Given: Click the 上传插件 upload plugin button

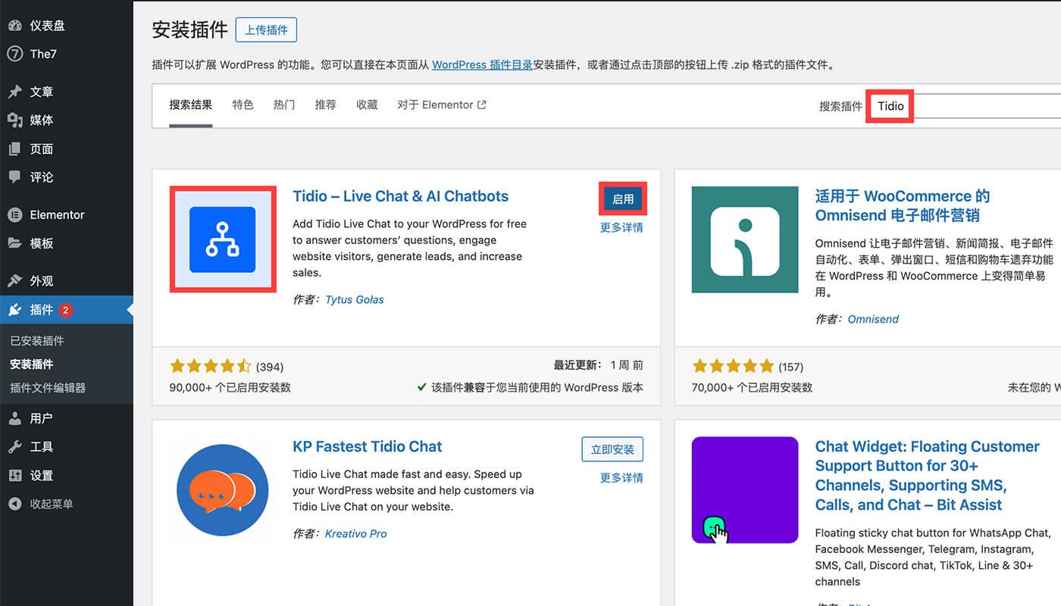Looking at the screenshot, I should 266,30.
